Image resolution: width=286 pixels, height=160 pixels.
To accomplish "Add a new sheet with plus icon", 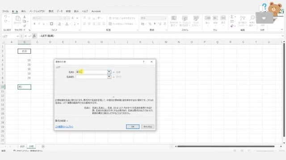I will [43, 146].
